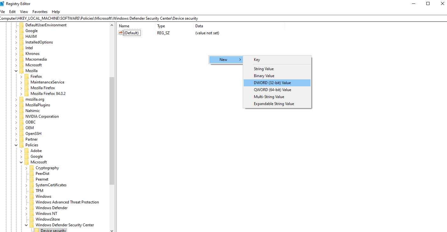Expand the SystemCertificates key

click(26, 185)
